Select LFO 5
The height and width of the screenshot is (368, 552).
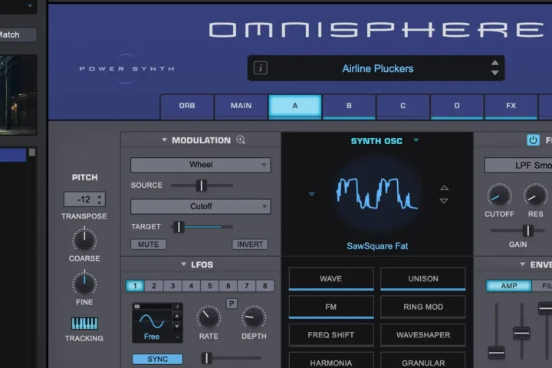tap(210, 286)
